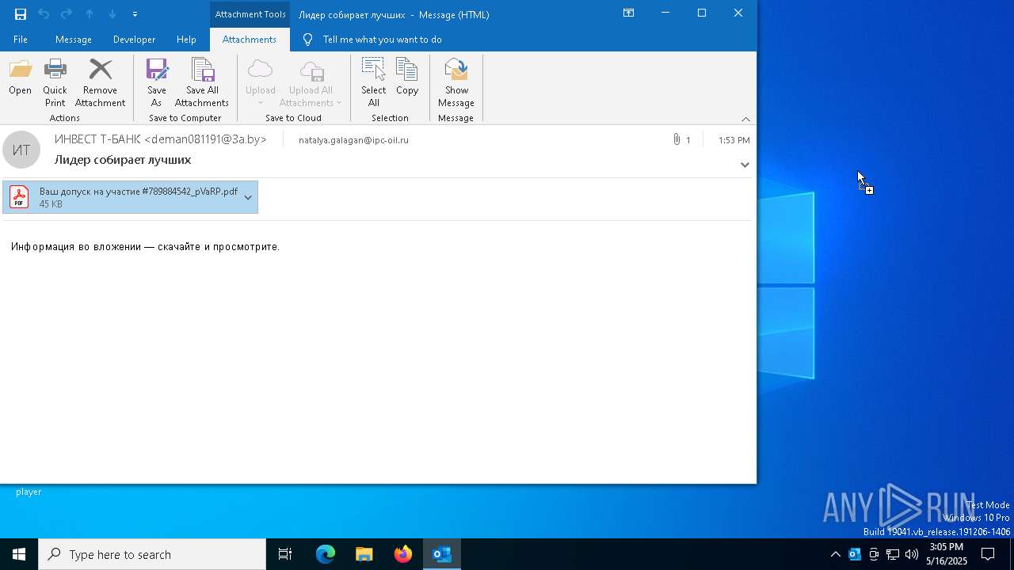This screenshot has width=1014, height=570.
Task: Open the notification center icon
Action: point(988,554)
